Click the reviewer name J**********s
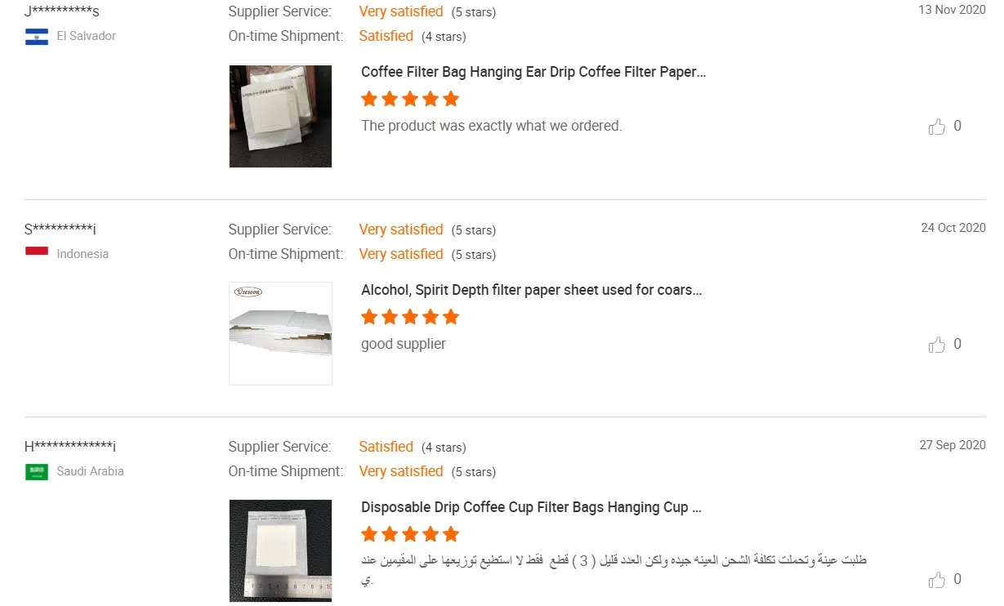Image resolution: width=1004 pixels, height=606 pixels. point(62,11)
